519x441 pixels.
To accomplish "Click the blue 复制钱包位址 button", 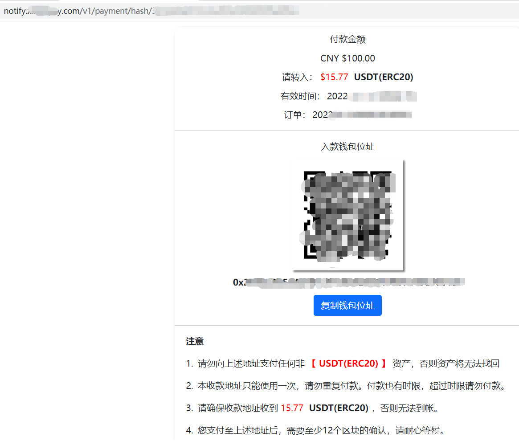I will (x=347, y=305).
